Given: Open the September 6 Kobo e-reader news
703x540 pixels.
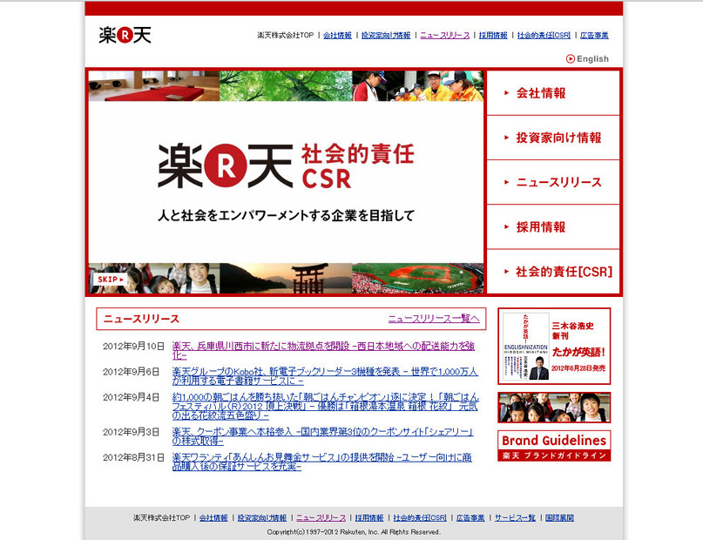Looking at the screenshot, I should tap(325, 376).
